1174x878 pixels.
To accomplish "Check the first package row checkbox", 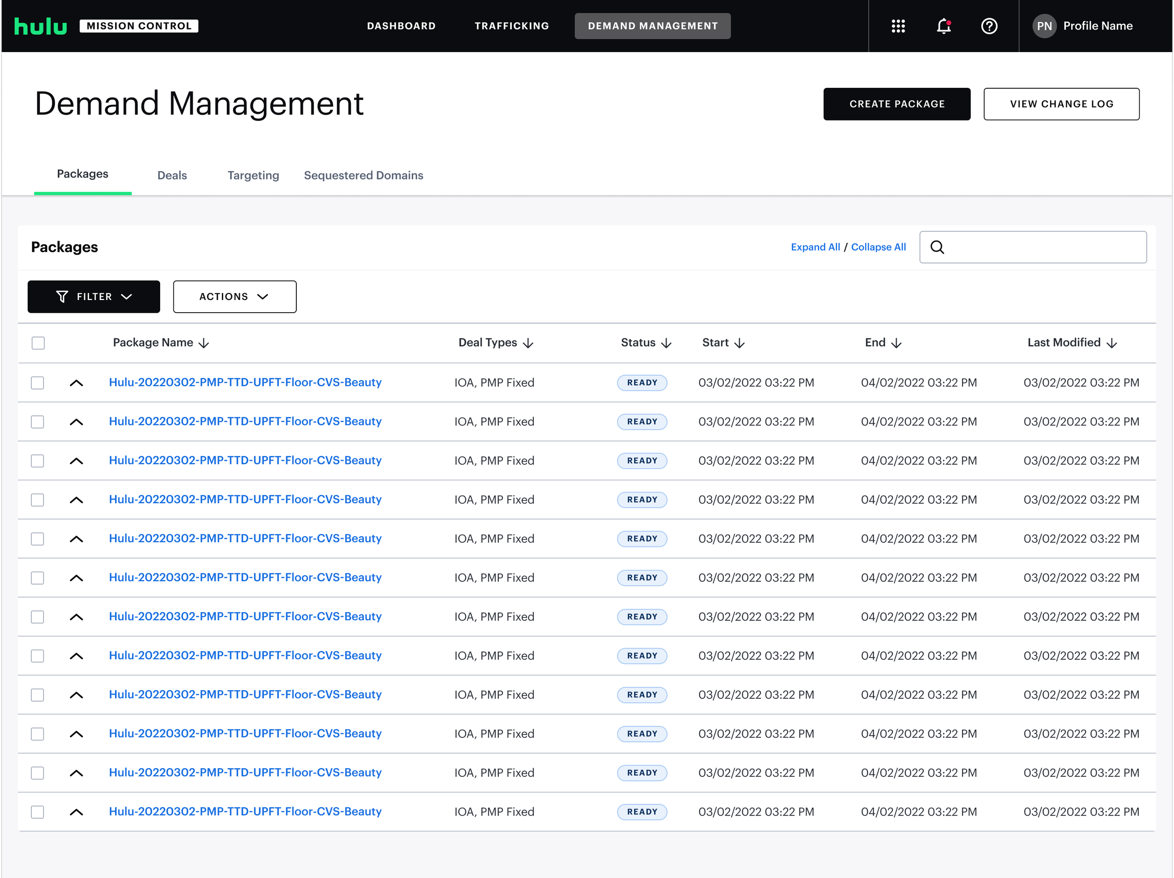I will (x=38, y=383).
